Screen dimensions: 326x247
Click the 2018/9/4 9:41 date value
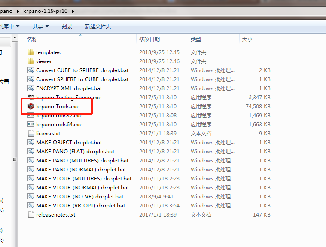tap(156, 196)
